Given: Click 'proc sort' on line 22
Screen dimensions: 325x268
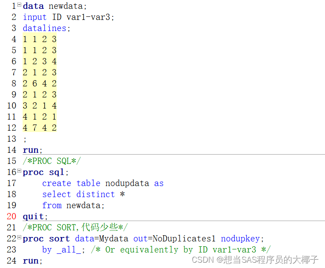Looking at the screenshot, I should click(x=46, y=239).
